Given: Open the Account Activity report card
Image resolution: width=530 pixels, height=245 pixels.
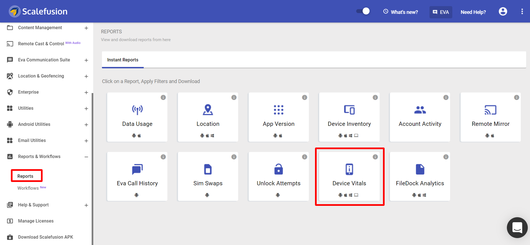Looking at the screenshot, I should [420, 117].
